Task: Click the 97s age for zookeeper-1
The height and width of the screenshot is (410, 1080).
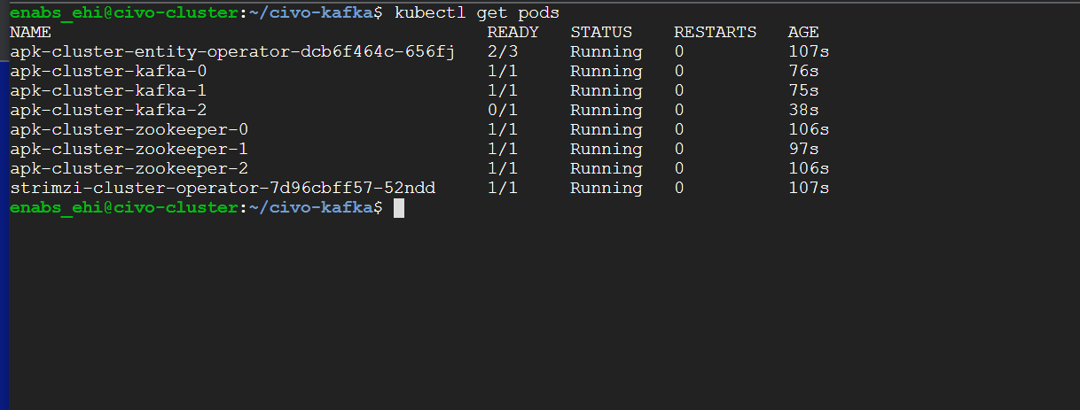Action: tap(803, 149)
